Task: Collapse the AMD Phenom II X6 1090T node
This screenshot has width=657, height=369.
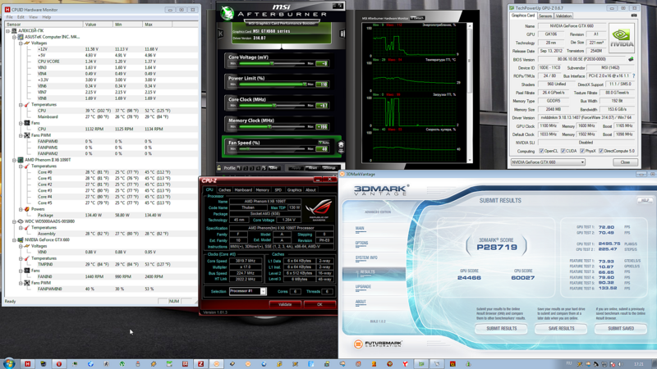Action: point(14,160)
